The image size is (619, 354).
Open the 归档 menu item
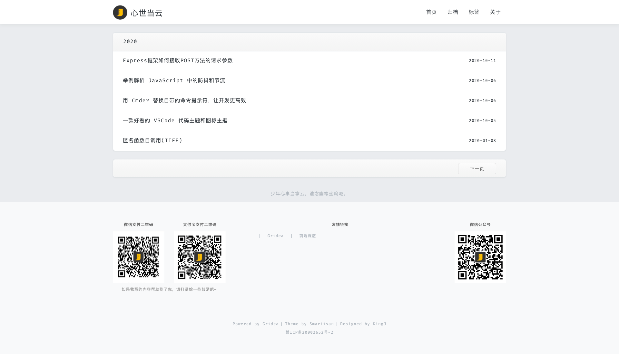click(452, 12)
